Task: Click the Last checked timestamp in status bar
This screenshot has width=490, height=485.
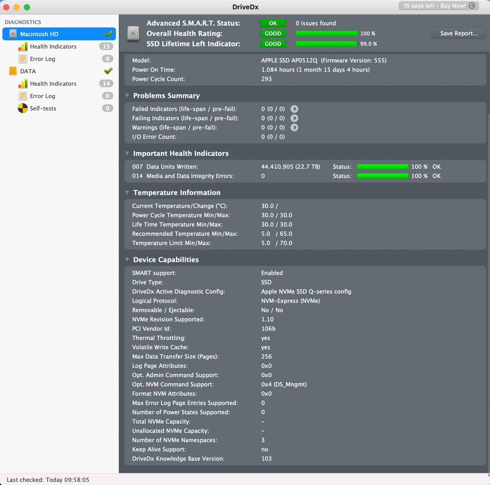Action: (x=48, y=480)
